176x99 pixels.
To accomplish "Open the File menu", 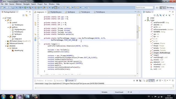I will pyautogui.click(x=2, y=4).
